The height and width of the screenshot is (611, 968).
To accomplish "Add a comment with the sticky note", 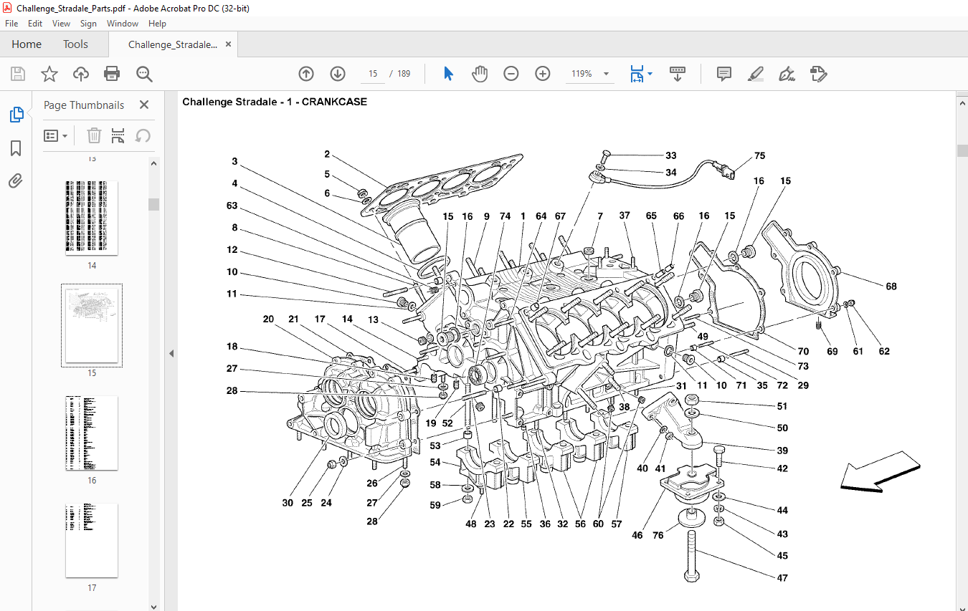I will coord(724,74).
